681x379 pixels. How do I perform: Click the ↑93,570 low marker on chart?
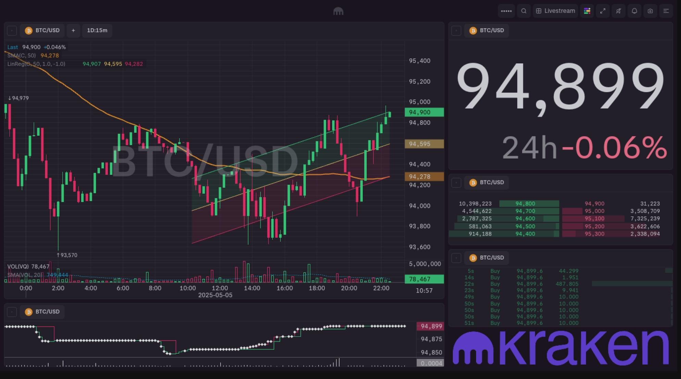point(67,255)
